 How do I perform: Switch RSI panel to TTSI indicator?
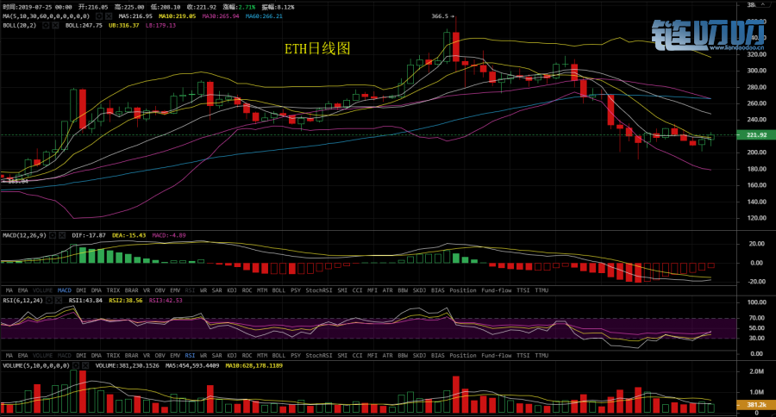pyautogui.click(x=523, y=356)
